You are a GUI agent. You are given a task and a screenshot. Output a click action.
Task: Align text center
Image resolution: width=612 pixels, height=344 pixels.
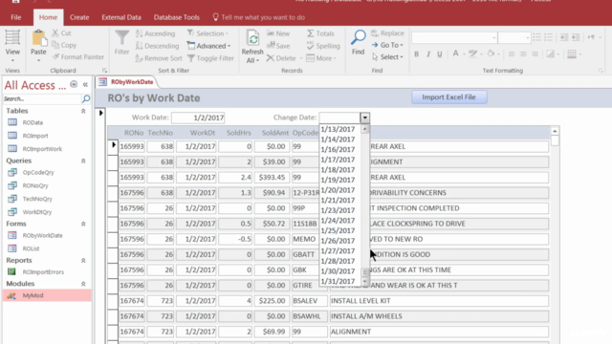[x=523, y=54]
